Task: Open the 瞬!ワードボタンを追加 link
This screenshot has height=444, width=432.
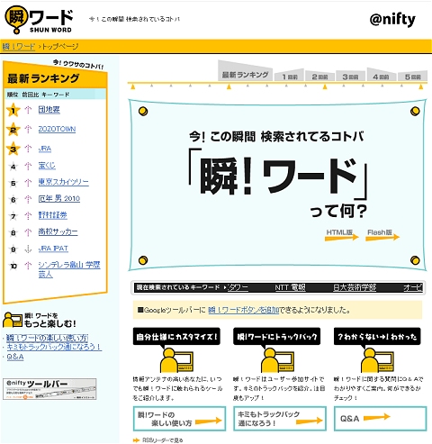Action: (x=244, y=310)
